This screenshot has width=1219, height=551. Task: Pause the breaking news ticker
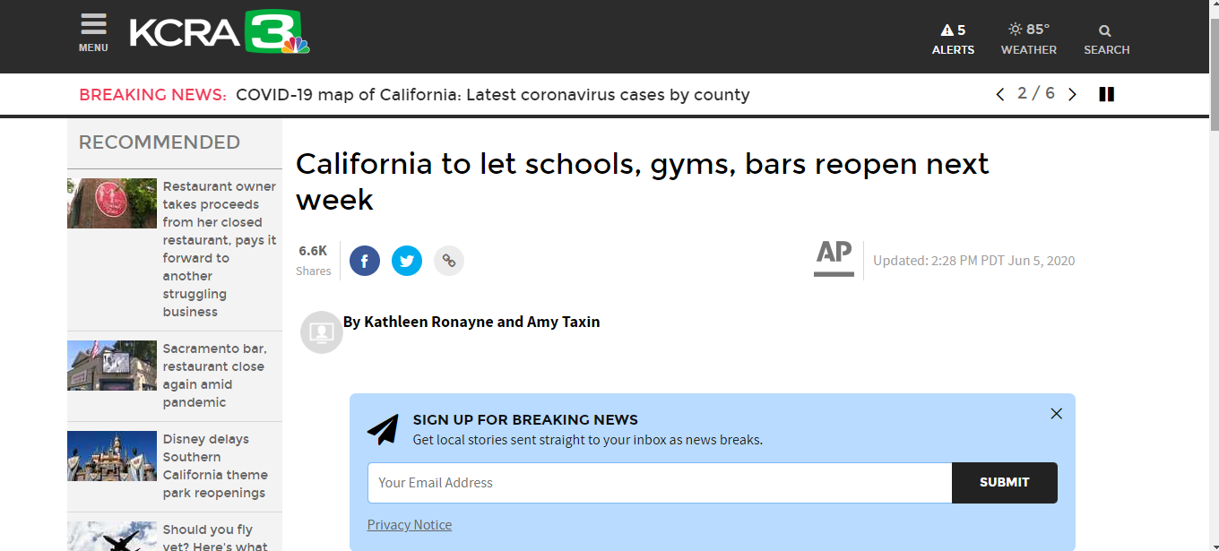point(1107,94)
